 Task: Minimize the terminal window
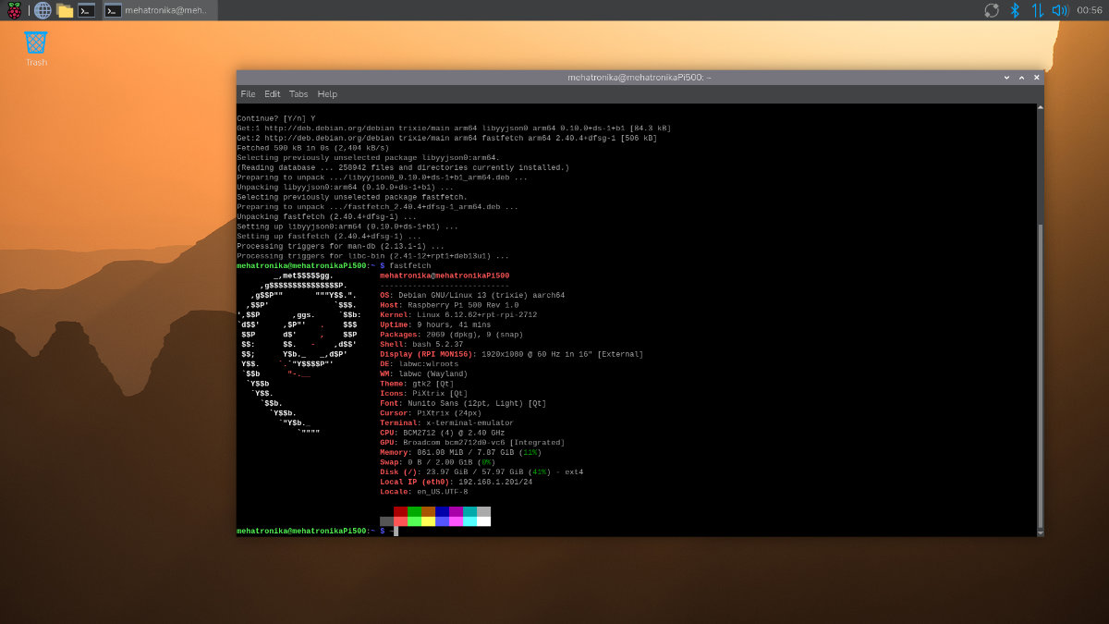coord(1005,78)
